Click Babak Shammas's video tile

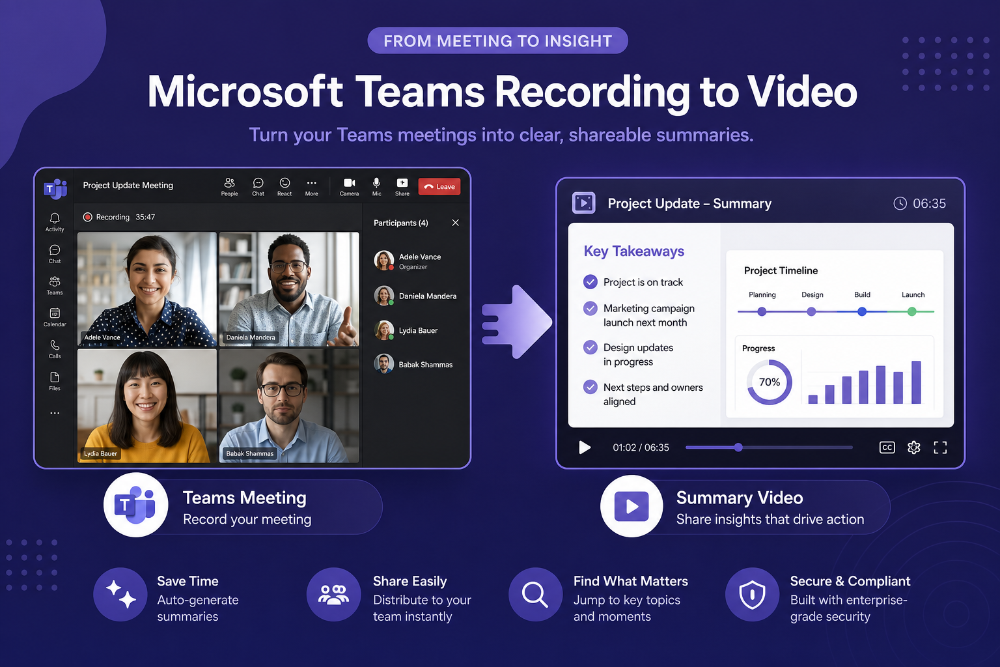[289, 406]
